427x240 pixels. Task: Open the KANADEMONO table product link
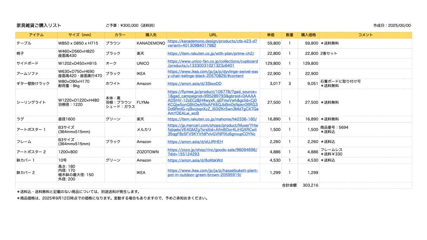point(212,43)
